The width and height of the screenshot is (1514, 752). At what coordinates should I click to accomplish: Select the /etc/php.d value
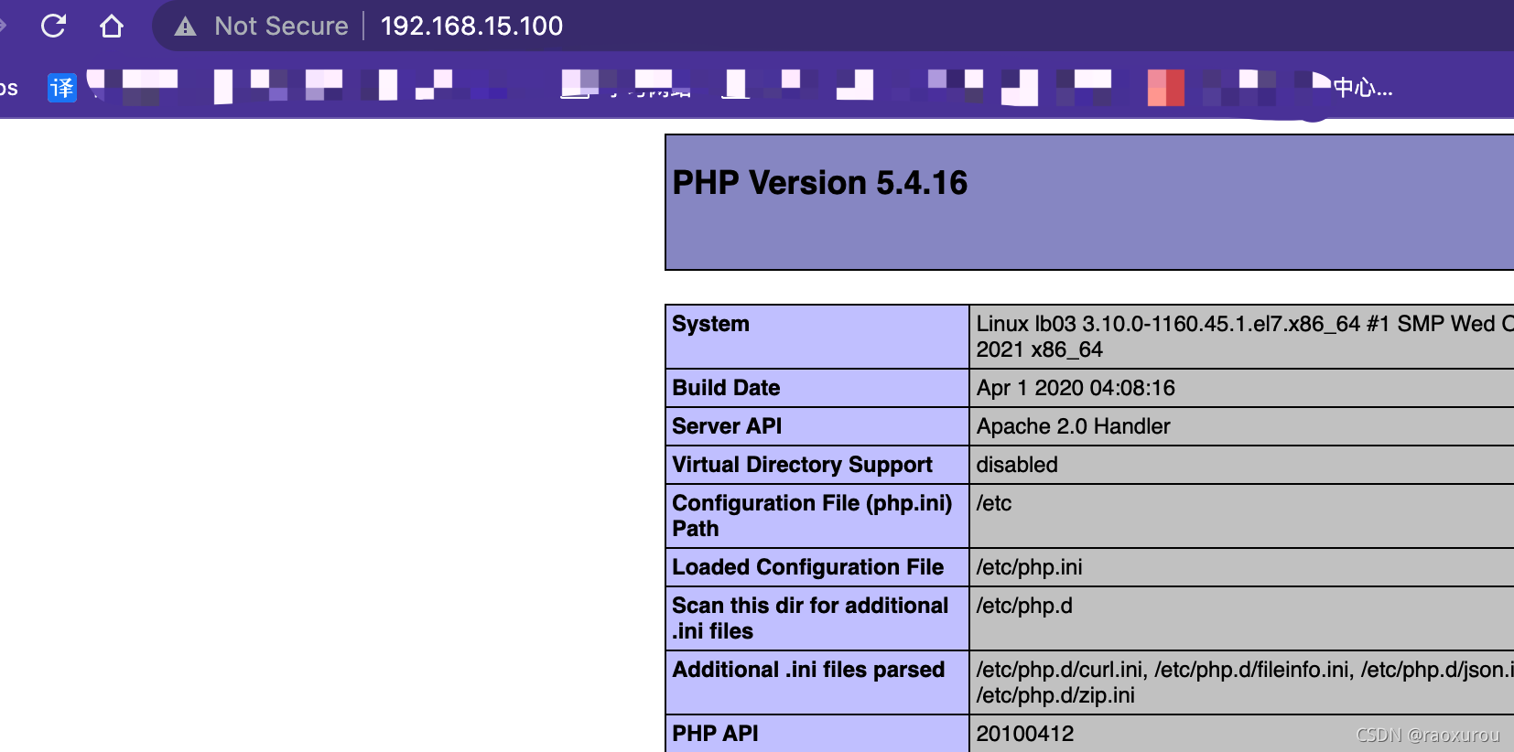pyautogui.click(x=1024, y=606)
